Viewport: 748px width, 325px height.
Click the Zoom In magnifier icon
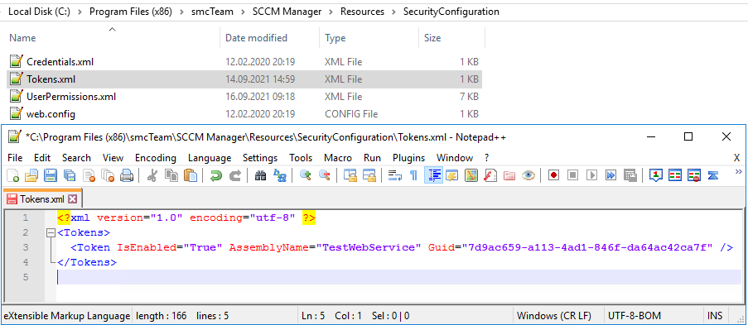coord(306,175)
